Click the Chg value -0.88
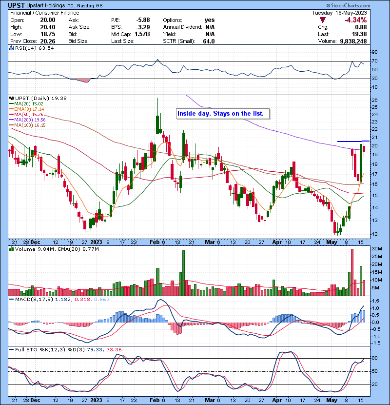The image size is (390, 405). pyautogui.click(x=360, y=27)
